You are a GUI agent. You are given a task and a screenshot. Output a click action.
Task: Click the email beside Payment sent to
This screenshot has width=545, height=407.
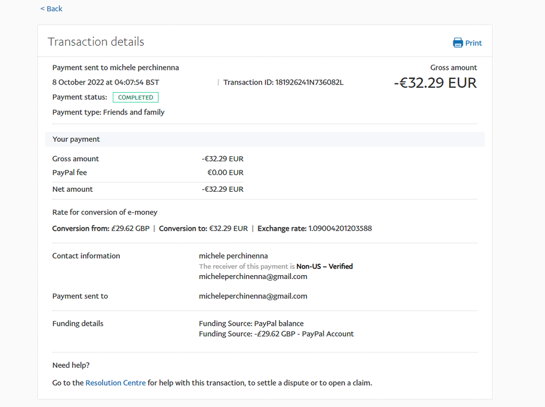[x=253, y=296]
